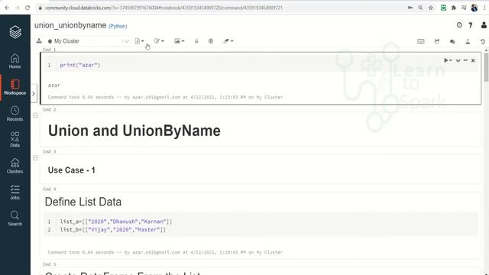This screenshot has height=275, width=489.
Task: Open the Databricks logo home icon
Action: [x=15, y=32]
